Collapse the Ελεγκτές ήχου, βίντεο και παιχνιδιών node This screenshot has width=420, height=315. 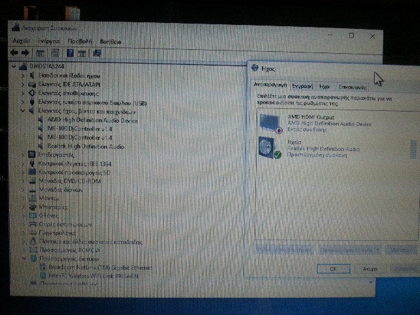23,112
